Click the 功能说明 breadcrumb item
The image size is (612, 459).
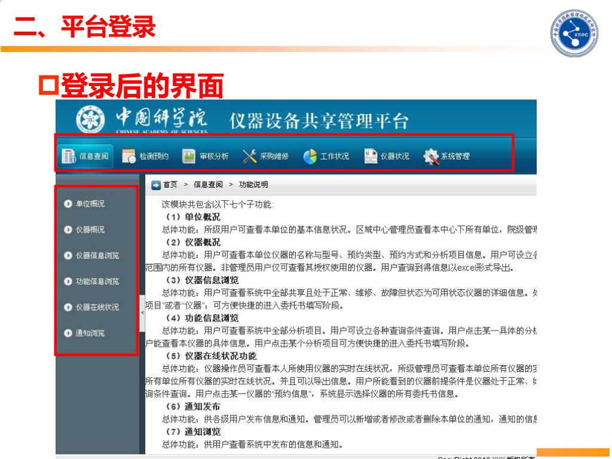coord(253,185)
